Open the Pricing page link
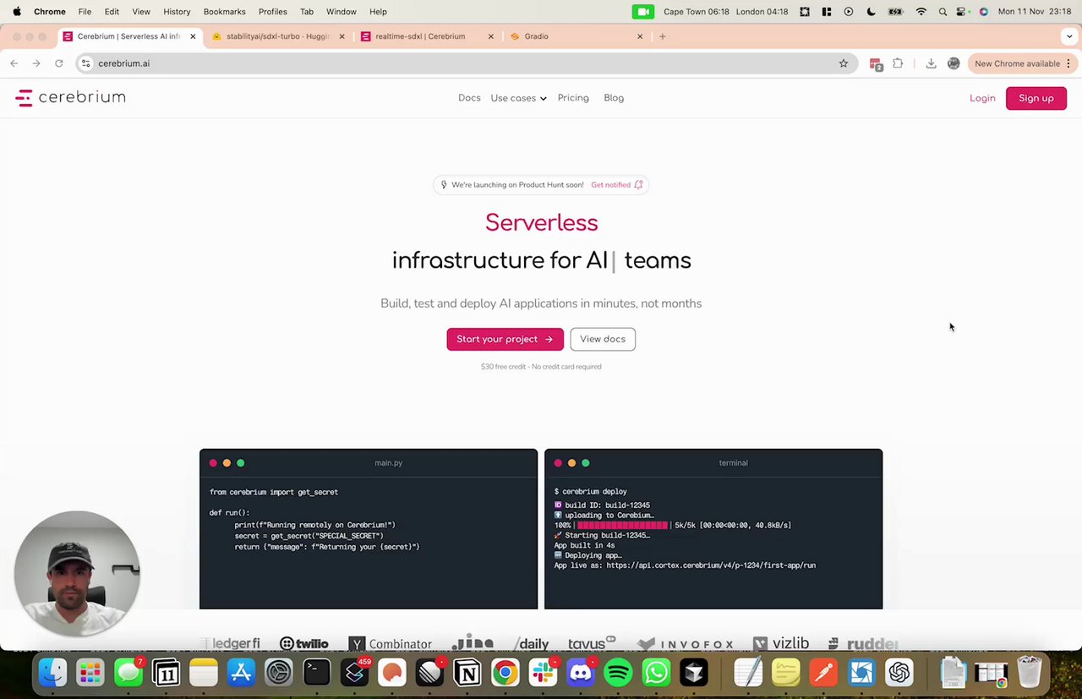Viewport: 1082px width, 699px height. pos(573,98)
